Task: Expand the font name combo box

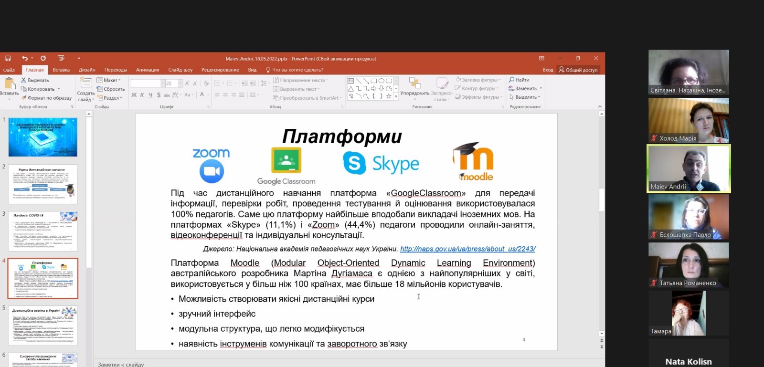Action: point(163,83)
